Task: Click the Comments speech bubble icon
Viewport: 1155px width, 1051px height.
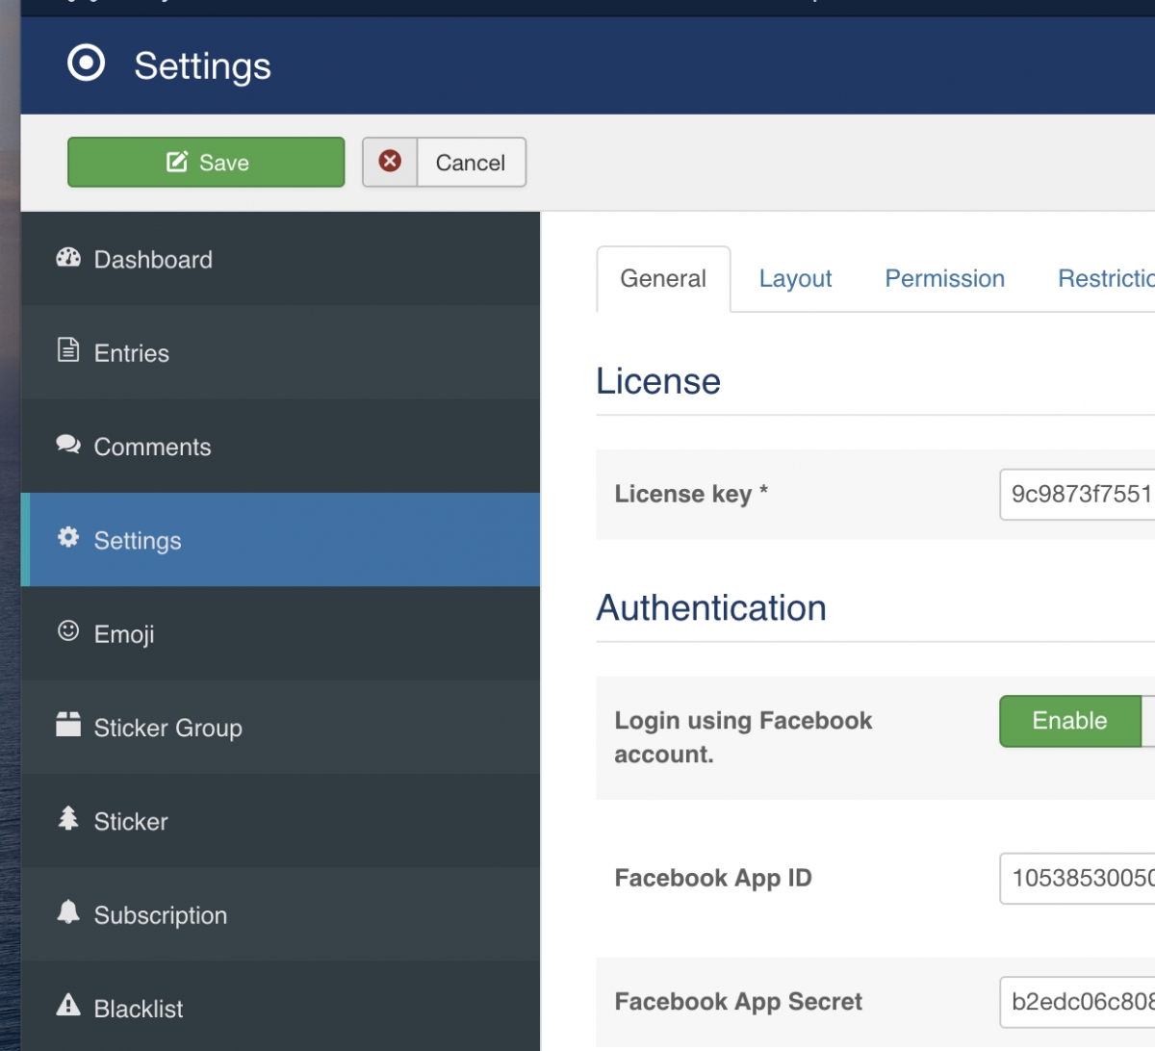Action: coord(68,444)
